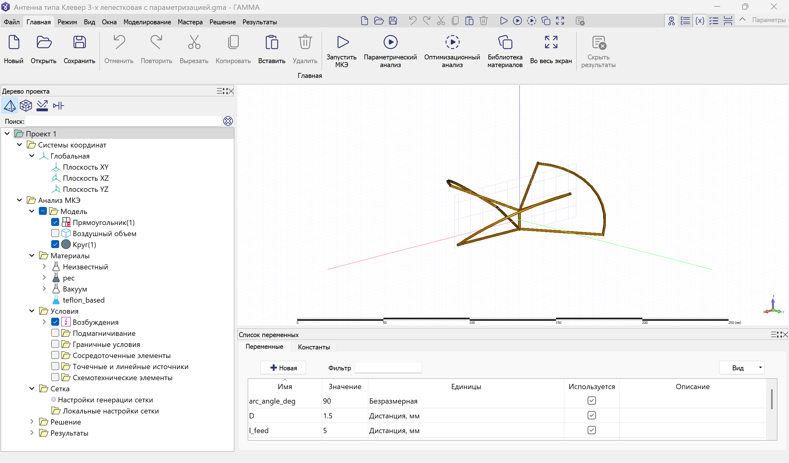Switch to the Константы tab
789x463 pixels.
click(x=313, y=347)
